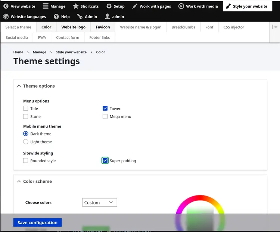Open the Work with media menu
Image resolution: width=280 pixels, height=232 pixels.
198,6
